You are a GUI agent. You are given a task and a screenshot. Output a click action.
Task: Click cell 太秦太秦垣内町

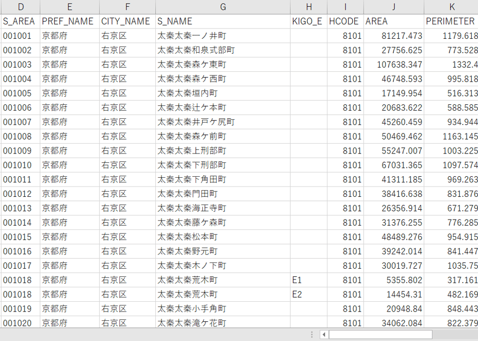click(223, 93)
